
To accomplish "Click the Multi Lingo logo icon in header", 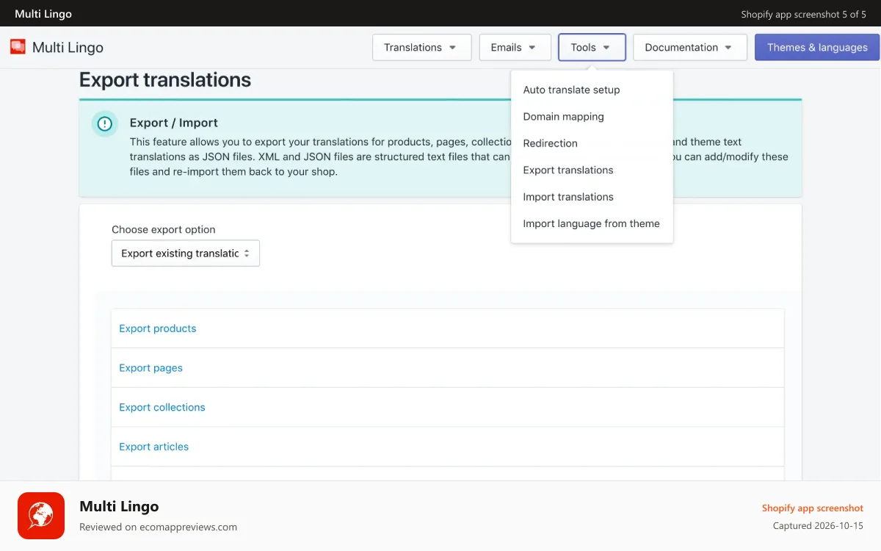I will [x=18, y=47].
